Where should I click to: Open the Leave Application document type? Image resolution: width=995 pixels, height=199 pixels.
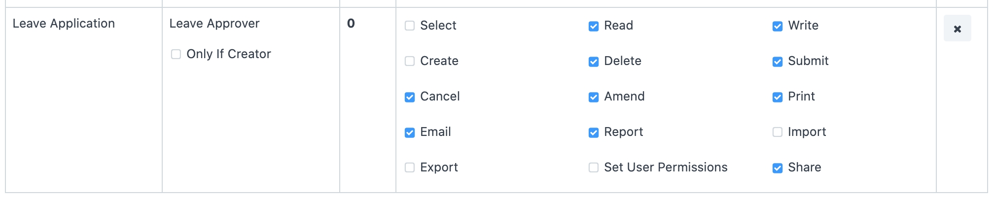point(64,24)
